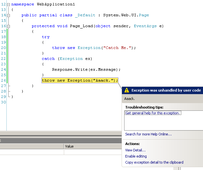Place cursor on Response.Write(ex.Message) line
The width and height of the screenshot is (203, 170).
(x=86, y=69)
